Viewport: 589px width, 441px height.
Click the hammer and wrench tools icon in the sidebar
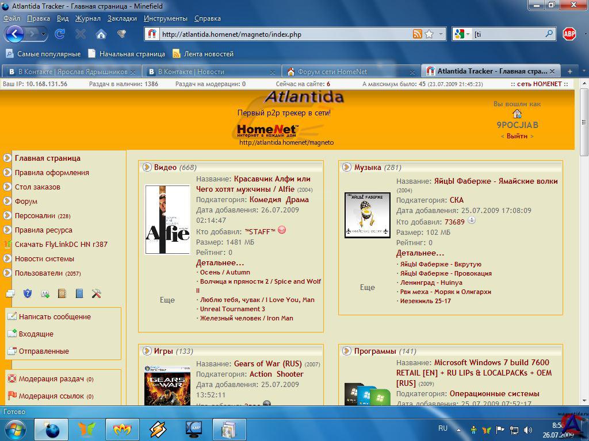pyautogui.click(x=97, y=294)
